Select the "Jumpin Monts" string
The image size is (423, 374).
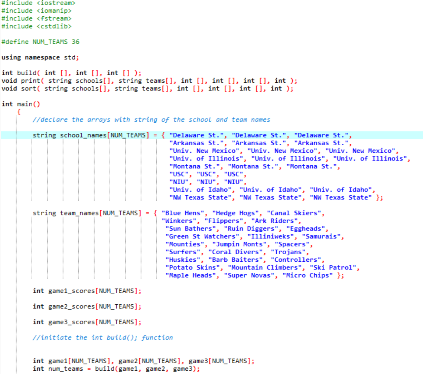click(239, 245)
